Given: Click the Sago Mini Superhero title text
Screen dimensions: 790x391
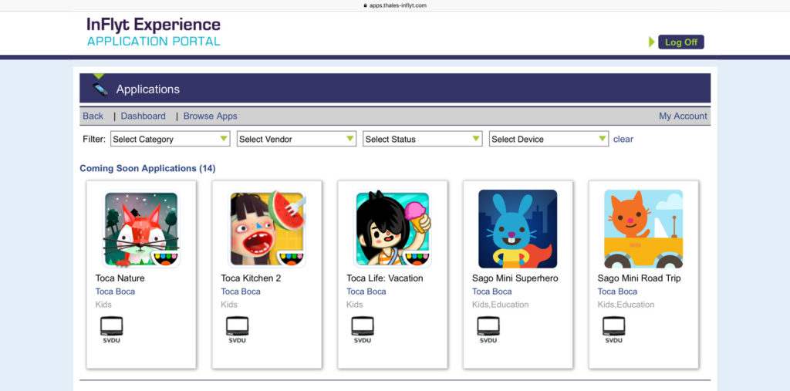Looking at the screenshot, I should click(515, 278).
